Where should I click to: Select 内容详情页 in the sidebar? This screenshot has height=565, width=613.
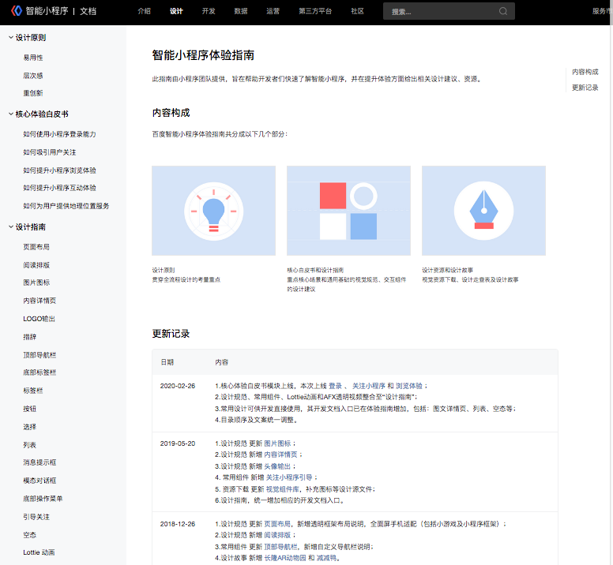click(39, 301)
